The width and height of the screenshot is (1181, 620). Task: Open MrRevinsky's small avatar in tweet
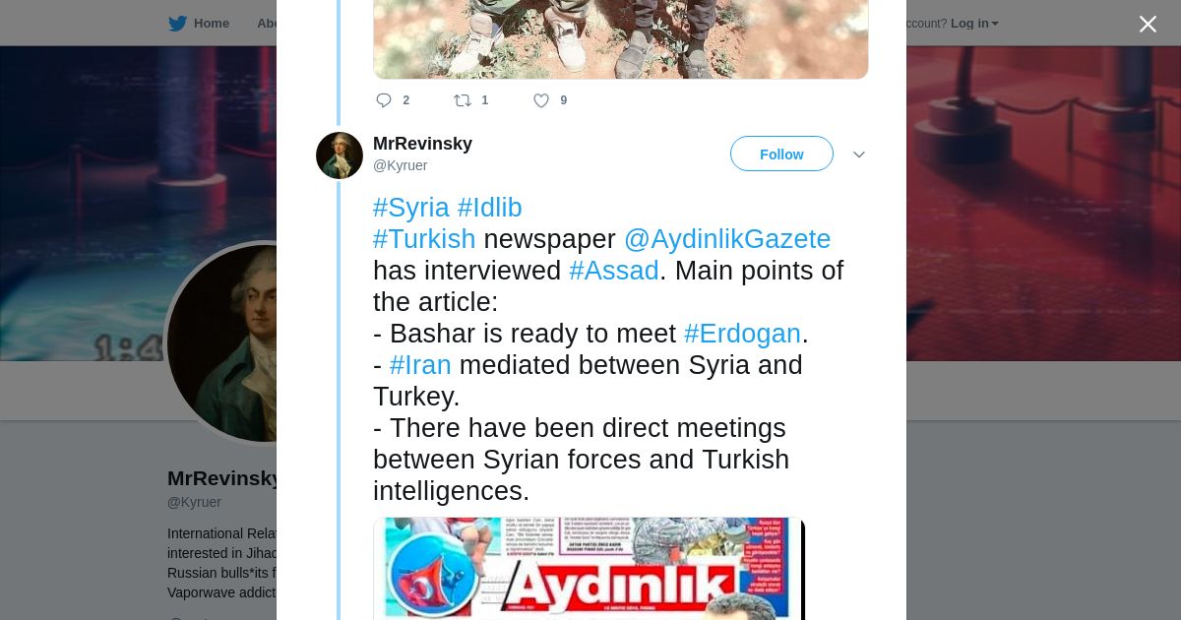click(340, 155)
